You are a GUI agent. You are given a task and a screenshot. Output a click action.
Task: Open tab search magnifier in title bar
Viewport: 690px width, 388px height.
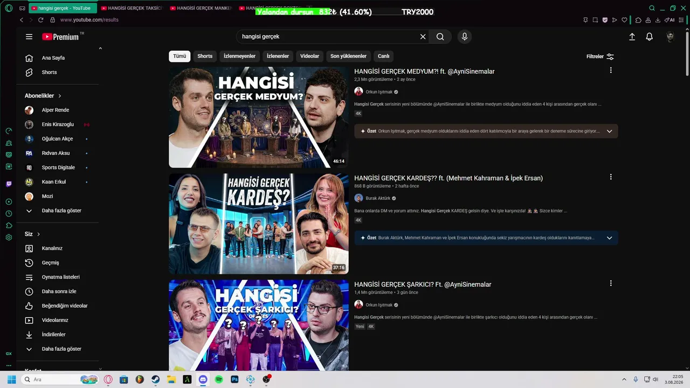(x=652, y=8)
